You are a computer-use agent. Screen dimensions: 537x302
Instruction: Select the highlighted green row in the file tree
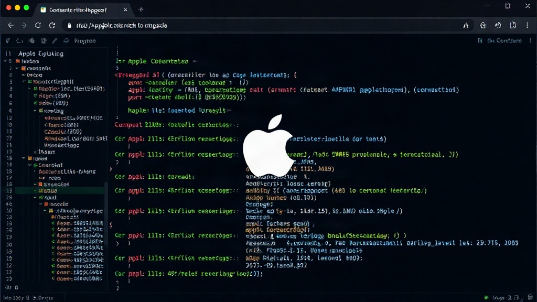tap(59, 191)
